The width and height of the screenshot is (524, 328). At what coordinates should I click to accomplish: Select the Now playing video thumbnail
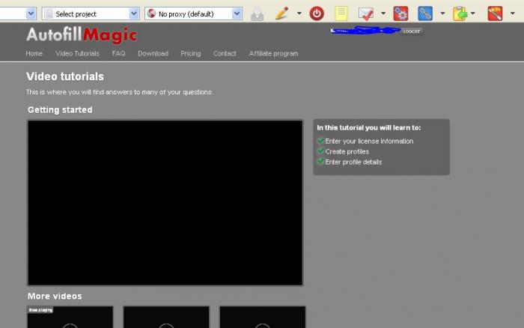pos(70,317)
